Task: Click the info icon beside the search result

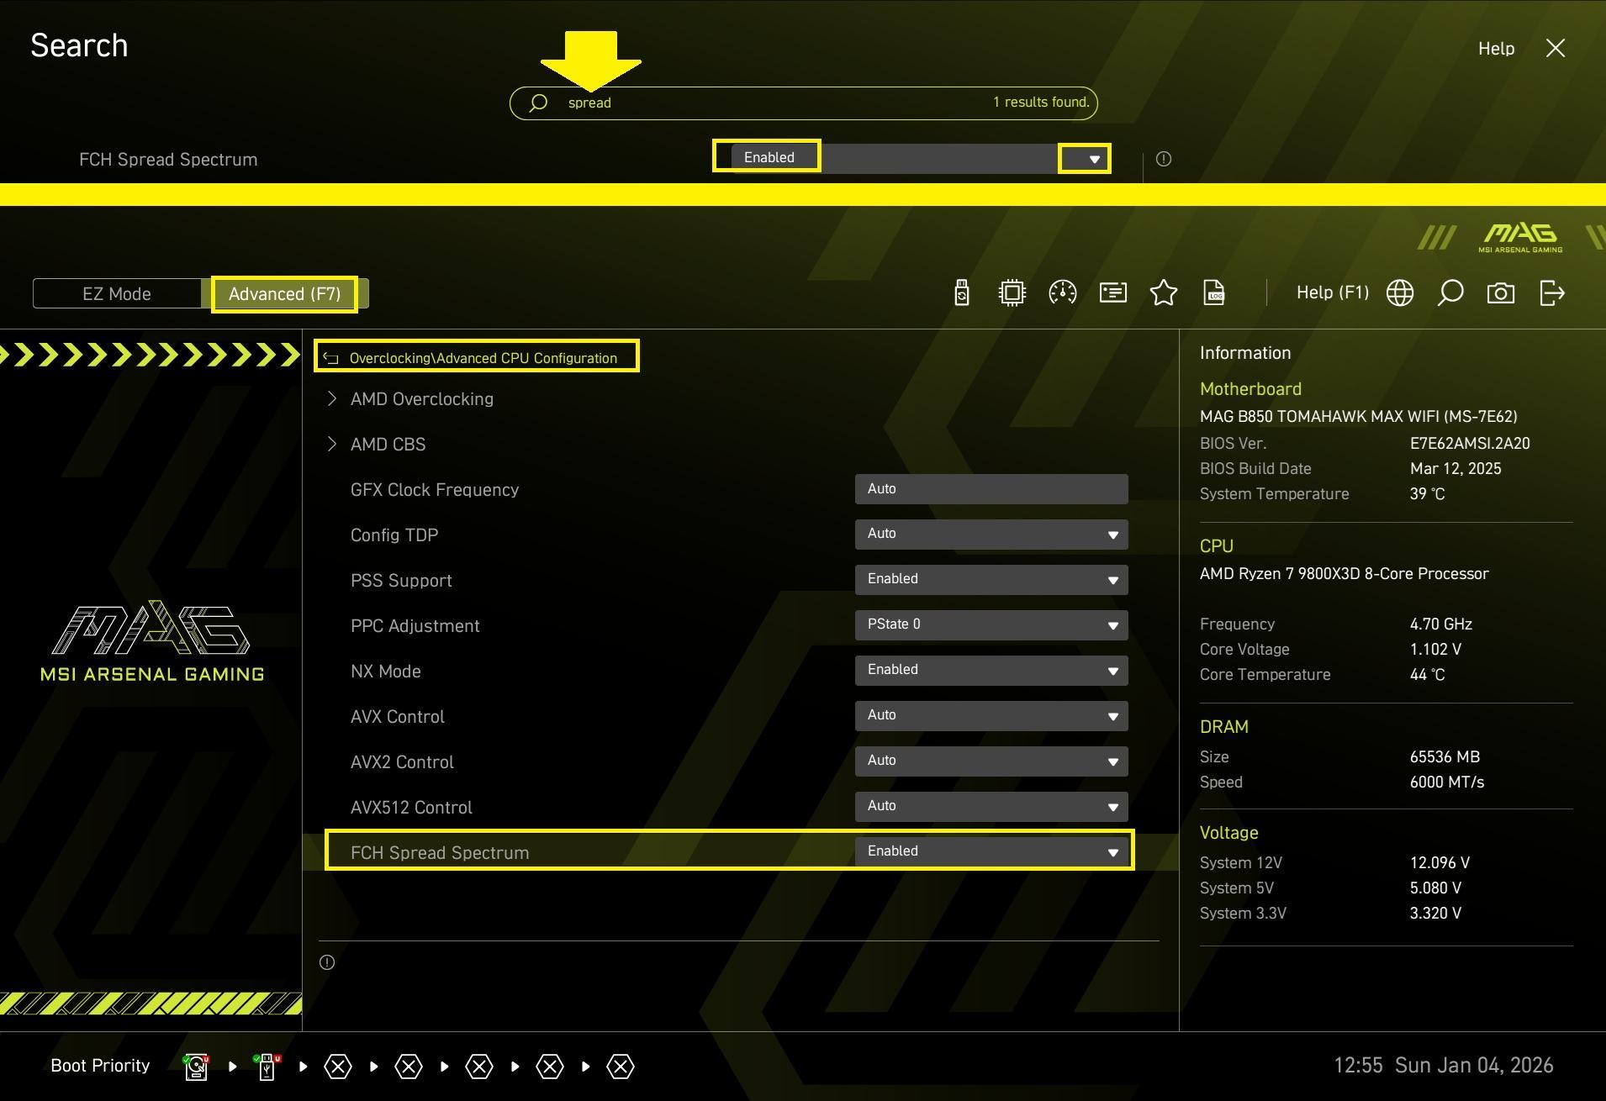Action: [x=1164, y=159]
